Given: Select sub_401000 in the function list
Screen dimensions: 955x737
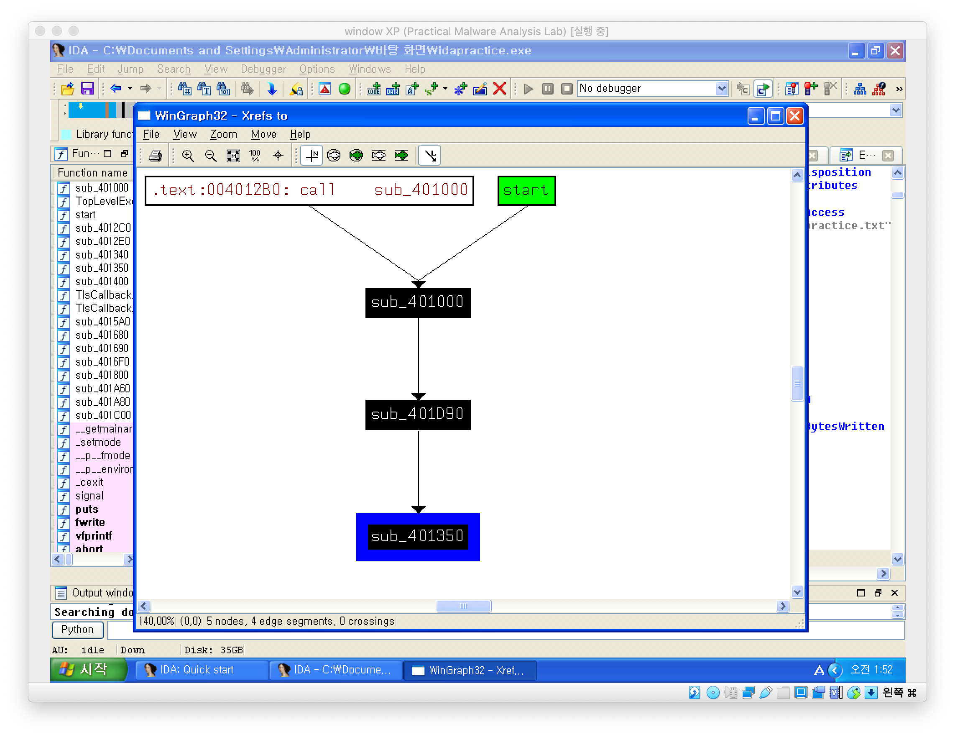Looking at the screenshot, I should [102, 188].
